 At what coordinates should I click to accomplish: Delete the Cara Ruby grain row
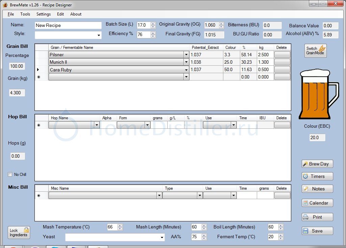(282, 69)
